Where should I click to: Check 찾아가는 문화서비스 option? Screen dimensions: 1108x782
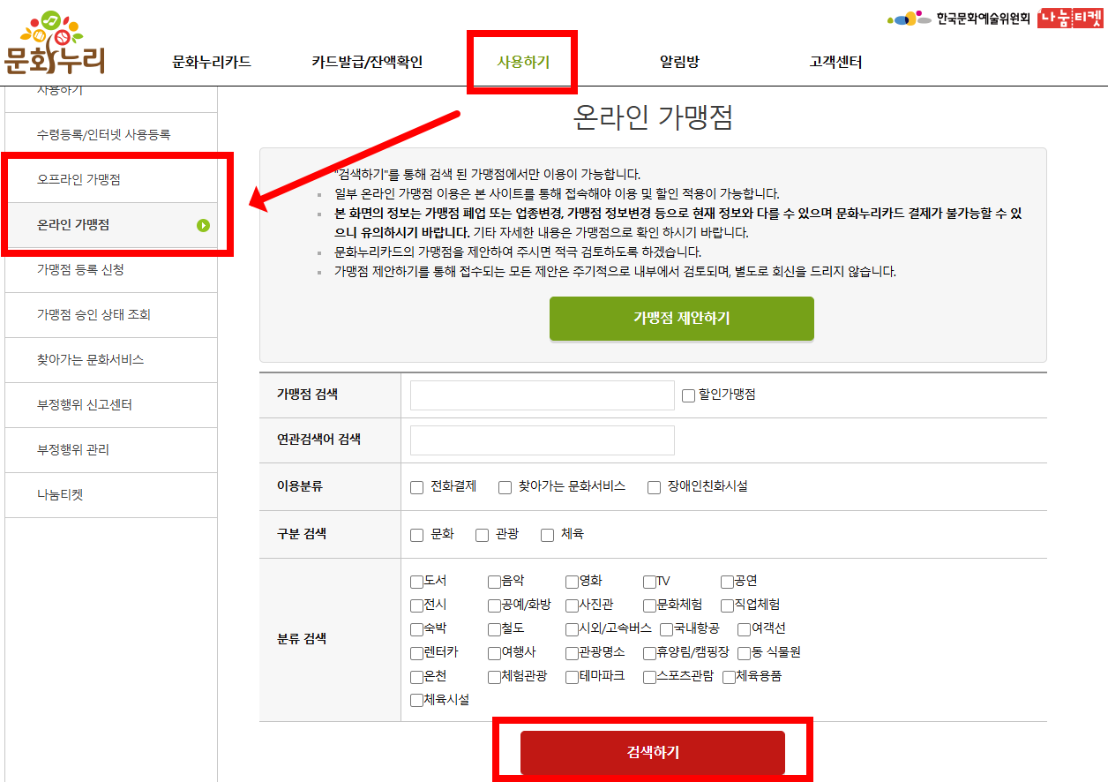click(505, 486)
